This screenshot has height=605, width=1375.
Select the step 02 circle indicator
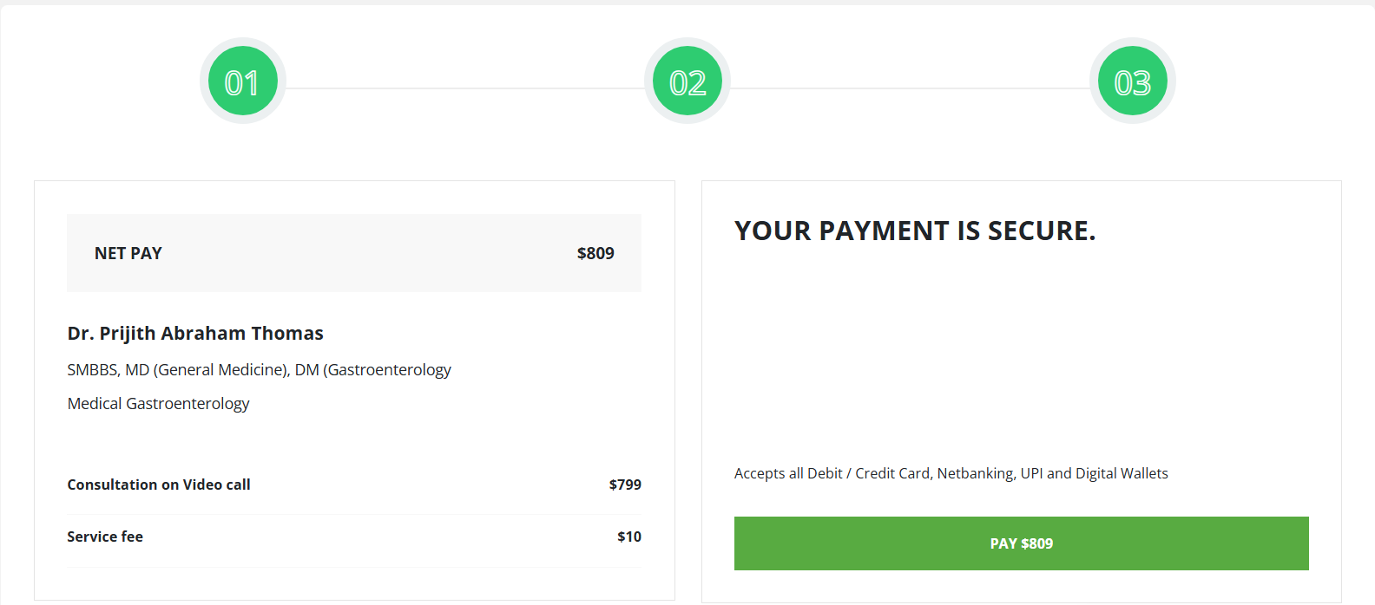[x=687, y=81]
